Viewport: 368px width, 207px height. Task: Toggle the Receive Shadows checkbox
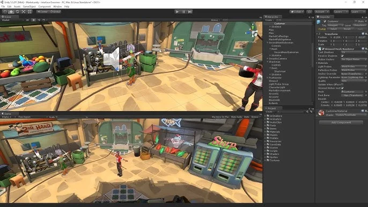pos(342,56)
